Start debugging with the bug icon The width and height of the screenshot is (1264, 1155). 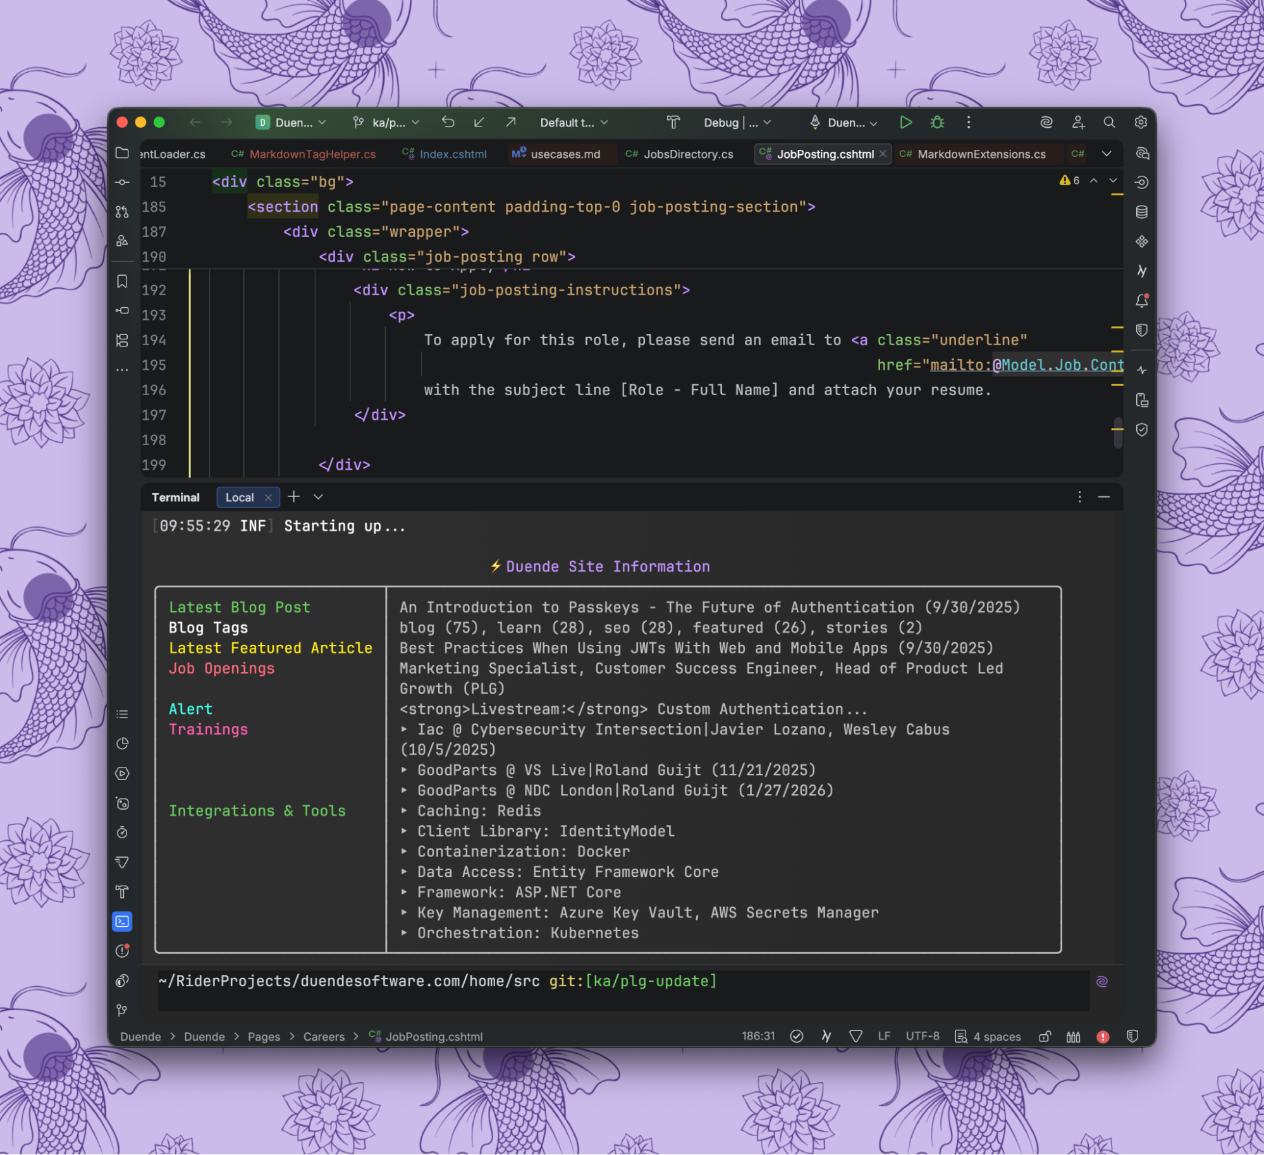[x=937, y=123]
